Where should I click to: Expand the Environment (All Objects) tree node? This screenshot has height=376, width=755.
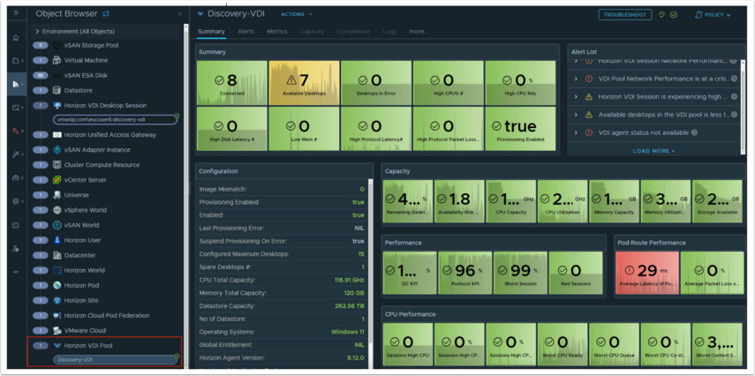pos(37,31)
